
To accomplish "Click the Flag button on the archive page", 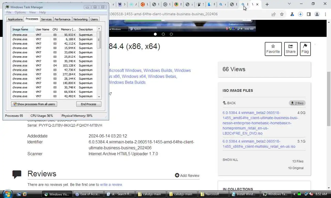I will tap(305, 49).
